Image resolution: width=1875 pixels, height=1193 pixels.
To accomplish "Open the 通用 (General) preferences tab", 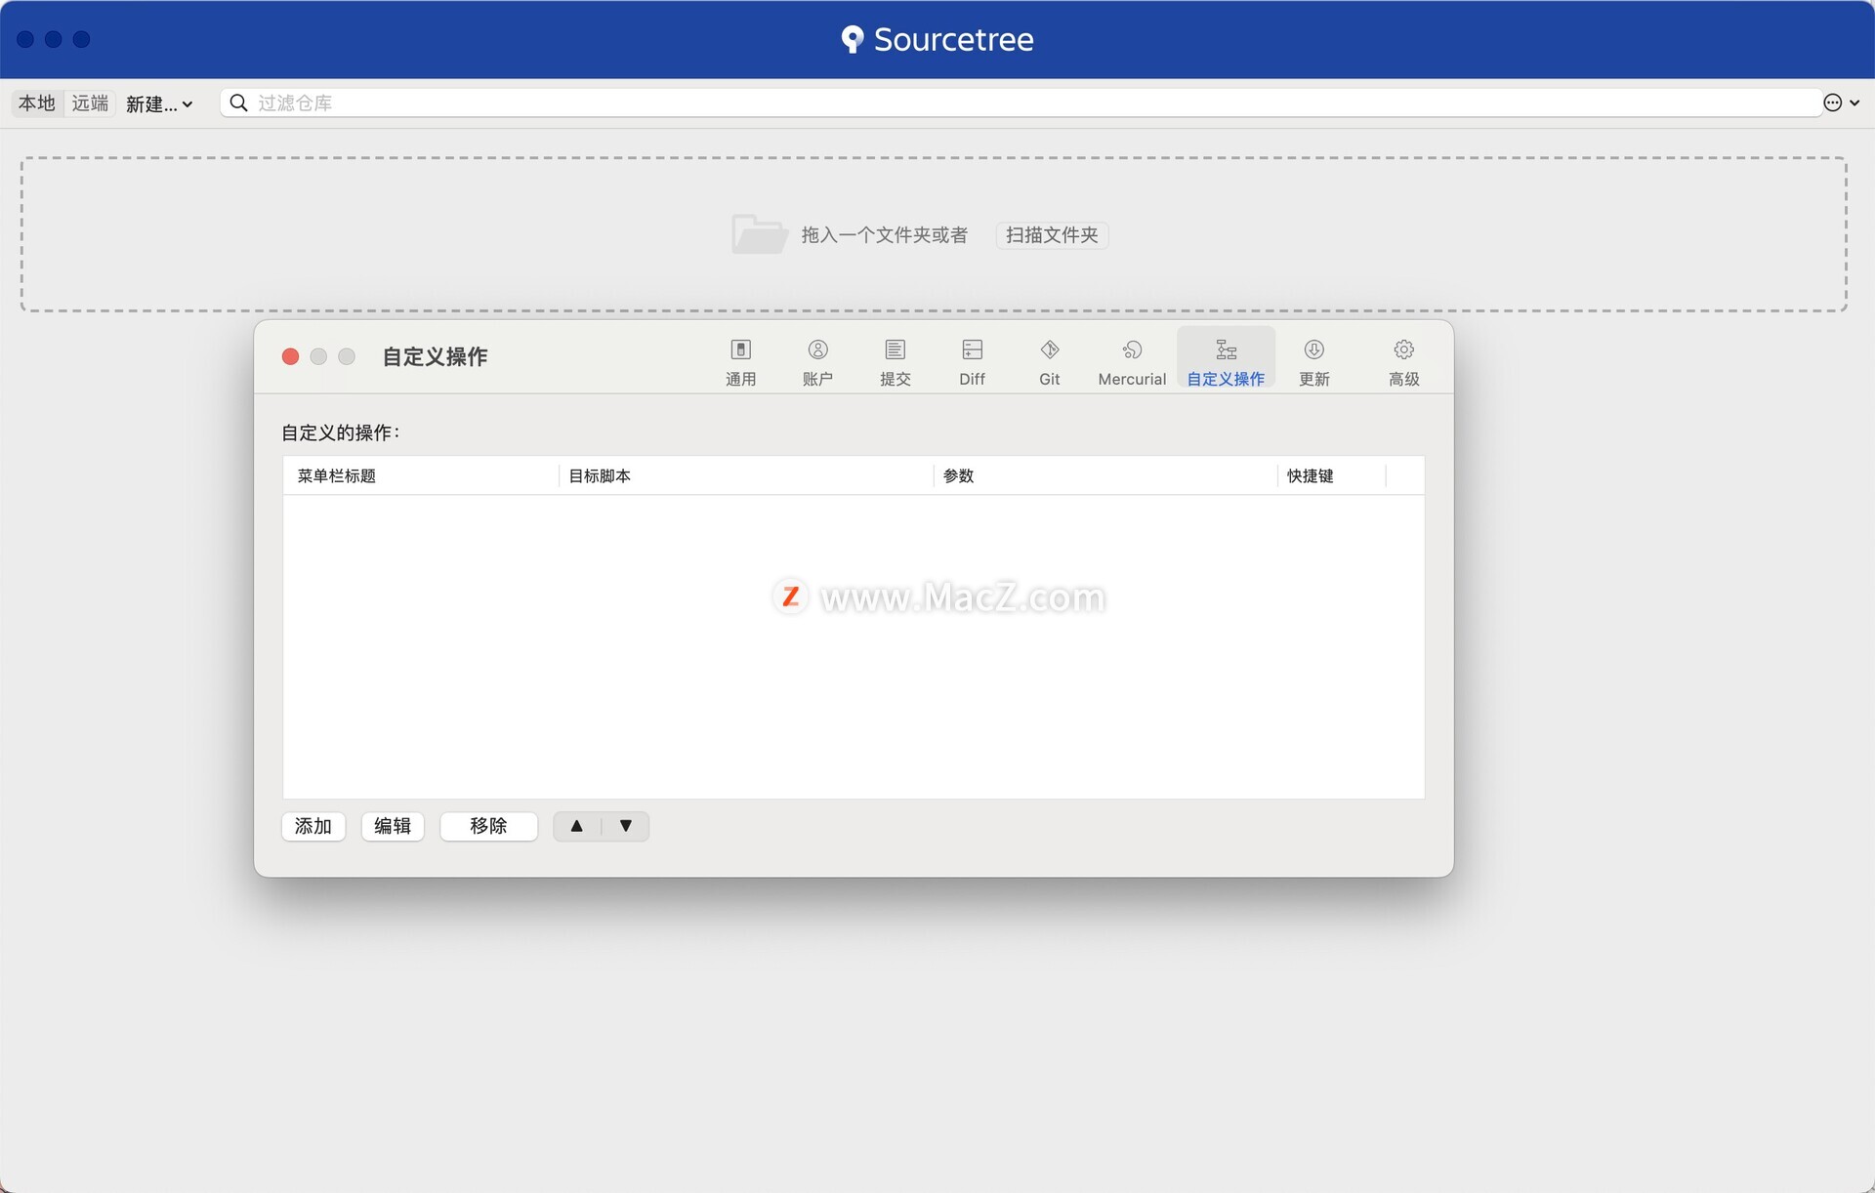I will pos(740,362).
